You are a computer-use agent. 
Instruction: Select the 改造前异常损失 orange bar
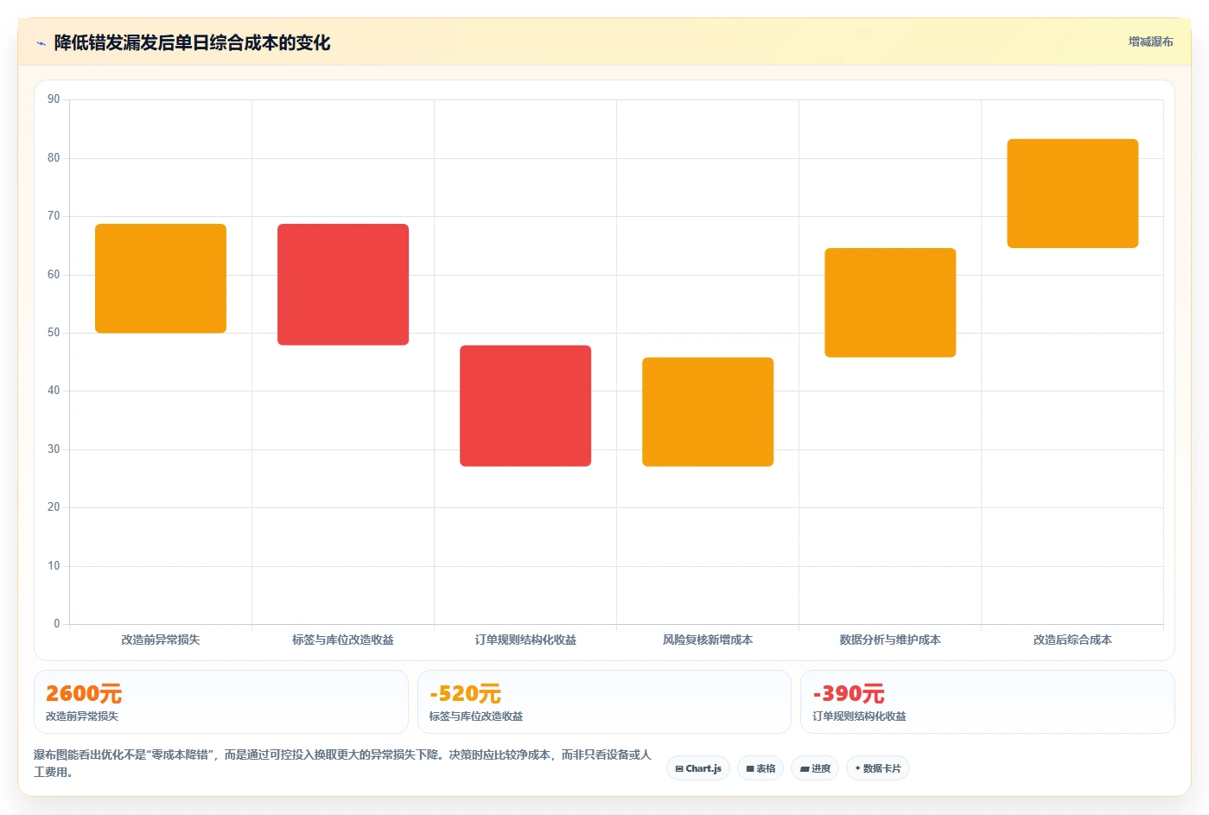click(x=161, y=278)
